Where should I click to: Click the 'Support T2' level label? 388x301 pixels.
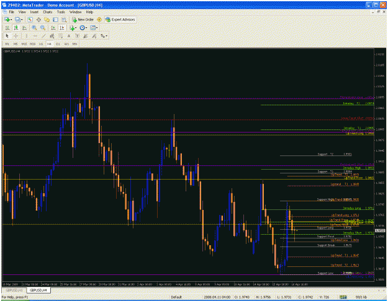[325, 154]
